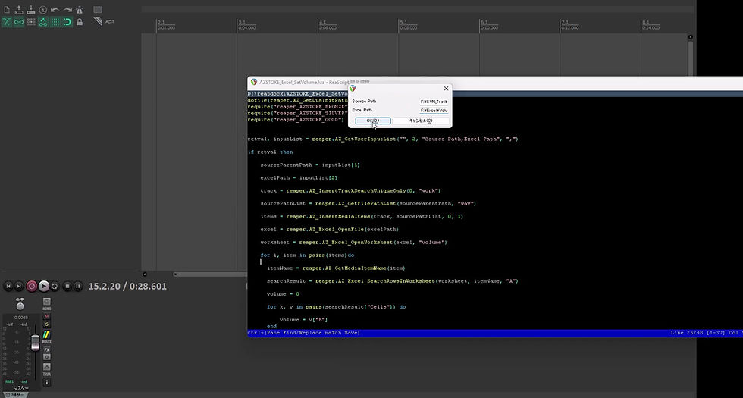Click ruler marker 5.1 in timeline
The height and width of the screenshot is (398, 743).
[403, 22]
